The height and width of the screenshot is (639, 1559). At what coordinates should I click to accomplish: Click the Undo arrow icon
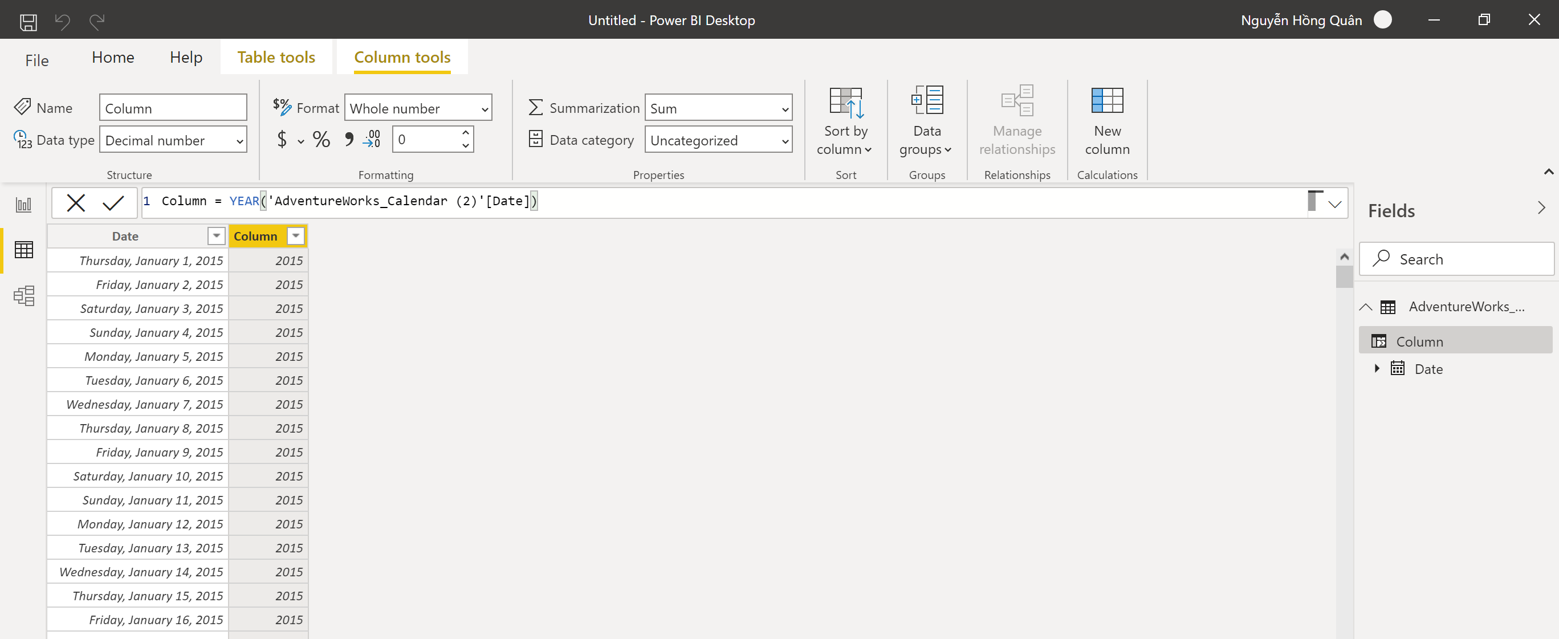coord(62,22)
